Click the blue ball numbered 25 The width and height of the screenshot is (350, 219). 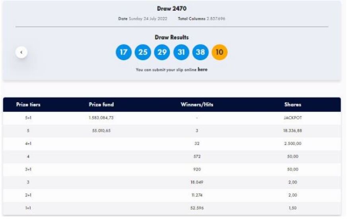click(143, 52)
